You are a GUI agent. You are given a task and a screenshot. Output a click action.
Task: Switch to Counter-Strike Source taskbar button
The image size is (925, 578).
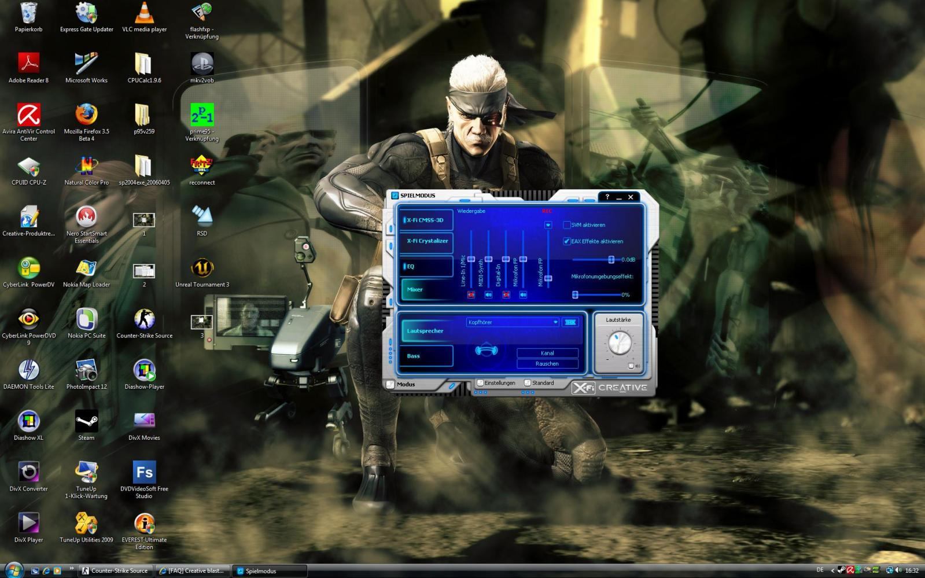point(116,570)
